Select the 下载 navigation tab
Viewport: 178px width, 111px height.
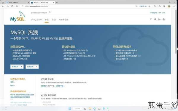click(47, 20)
